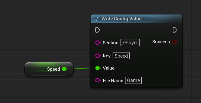This screenshot has width=201, height=103.
Task: Edit the File Name field containing Game
Action: click(x=133, y=80)
